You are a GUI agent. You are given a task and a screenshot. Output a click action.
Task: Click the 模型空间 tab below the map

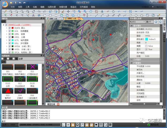coord(51,104)
